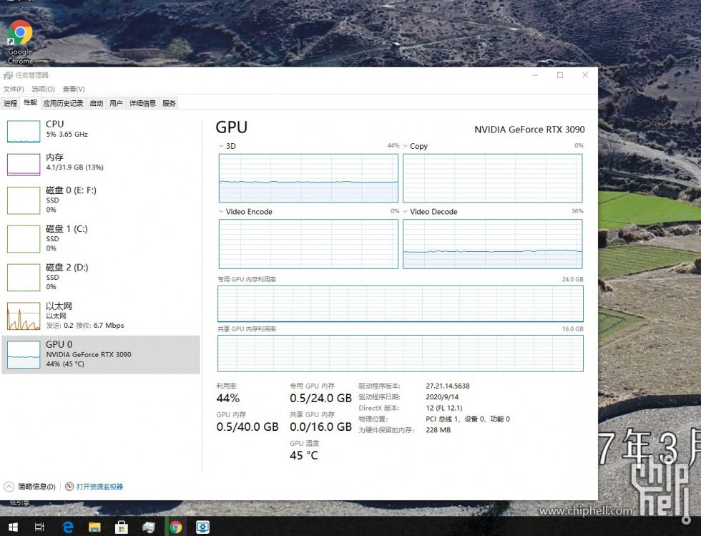Open the monitor-with-gear taskbar app

click(x=203, y=527)
